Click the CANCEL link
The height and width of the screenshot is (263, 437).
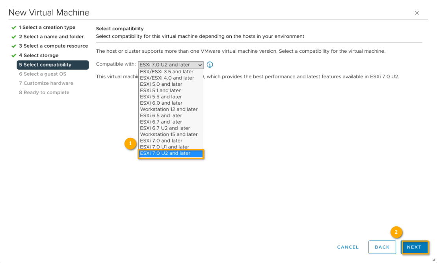(x=348, y=247)
